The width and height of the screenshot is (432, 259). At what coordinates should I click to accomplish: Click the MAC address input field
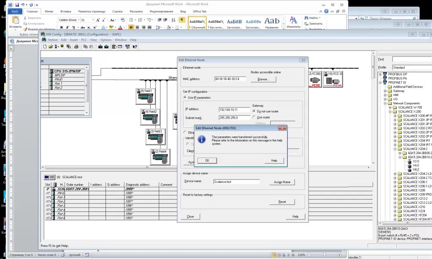[x=230, y=79]
